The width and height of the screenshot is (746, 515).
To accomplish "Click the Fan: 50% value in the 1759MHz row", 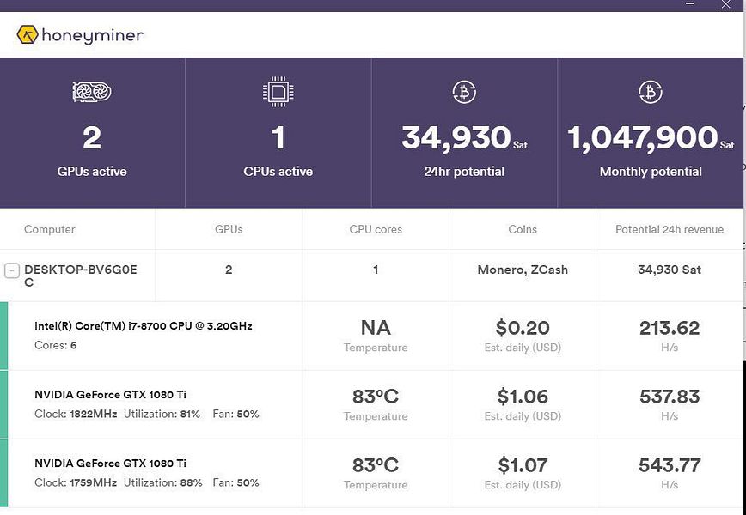I will [x=235, y=482].
